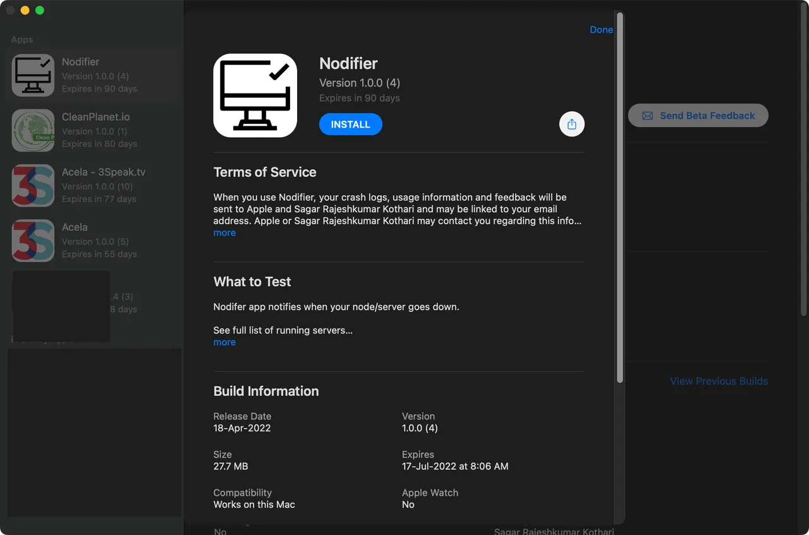Select 'Acela - 3Speak.tv' title in sidebar
809x535 pixels.
tap(104, 172)
